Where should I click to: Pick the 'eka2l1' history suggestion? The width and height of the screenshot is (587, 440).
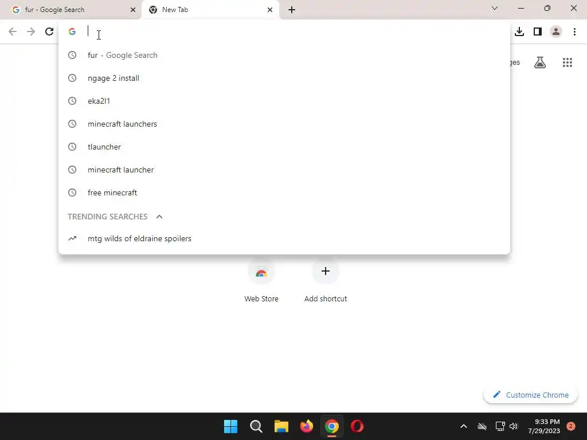(x=284, y=101)
